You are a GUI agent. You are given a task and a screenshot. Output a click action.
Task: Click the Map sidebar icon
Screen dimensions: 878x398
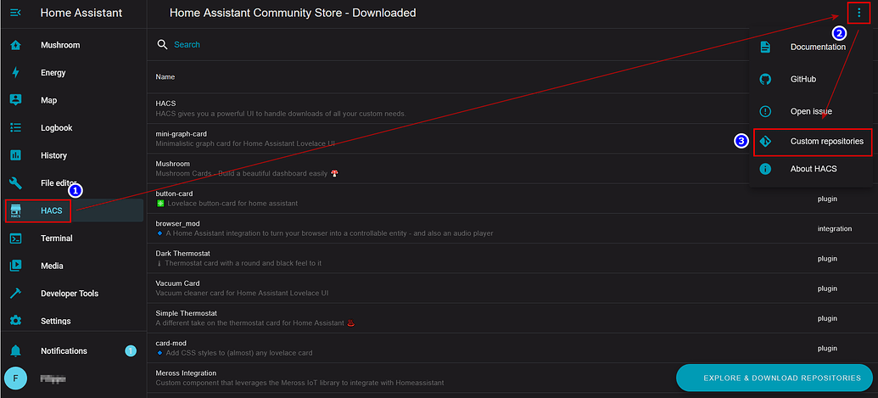point(15,100)
